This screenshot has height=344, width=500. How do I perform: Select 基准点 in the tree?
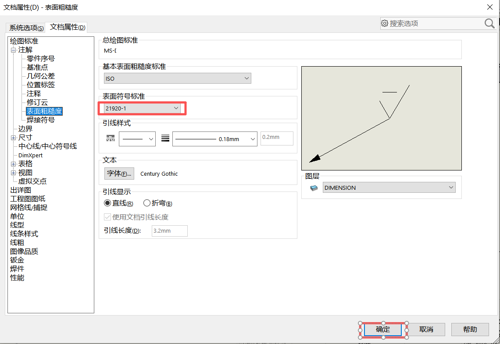pos(37,67)
